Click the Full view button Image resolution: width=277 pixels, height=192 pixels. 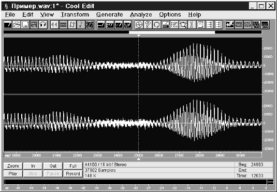pyautogui.click(x=73, y=166)
